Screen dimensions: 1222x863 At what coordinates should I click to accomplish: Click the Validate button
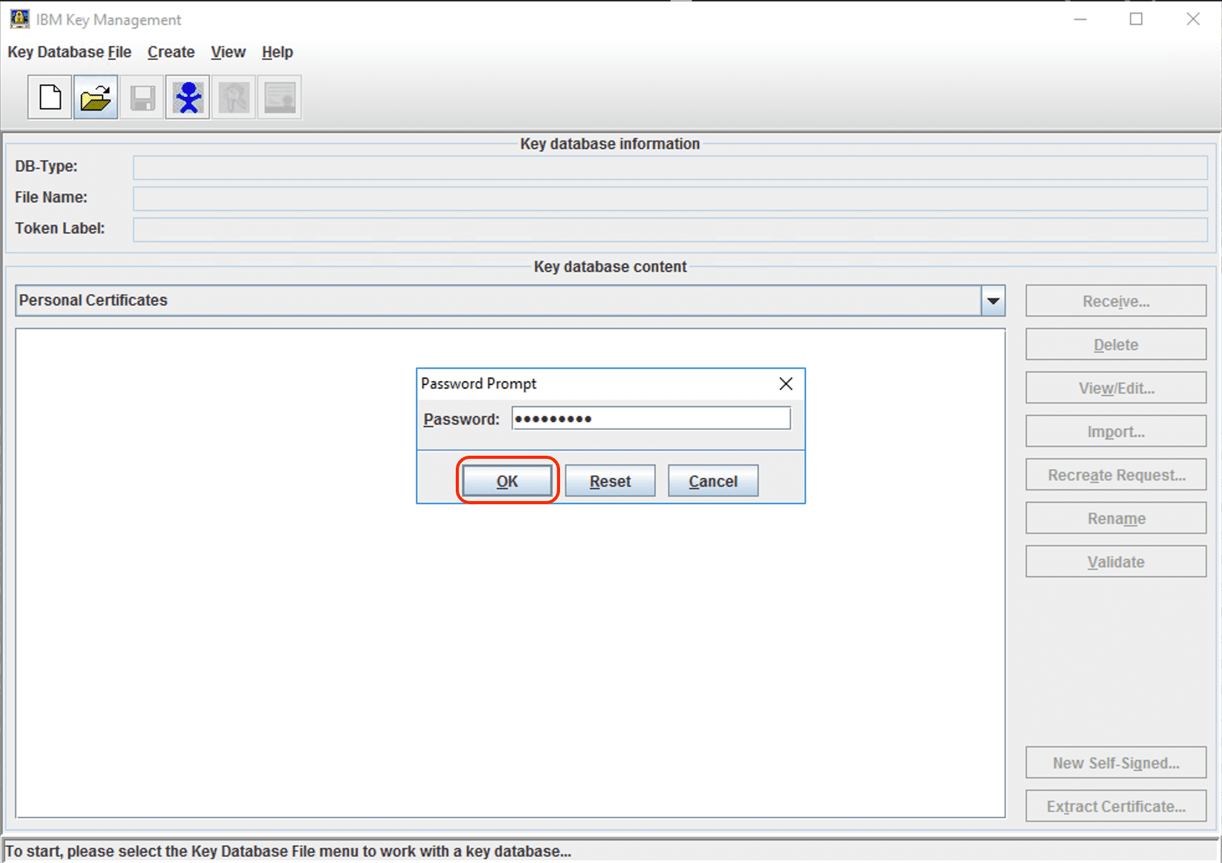[x=1116, y=562]
